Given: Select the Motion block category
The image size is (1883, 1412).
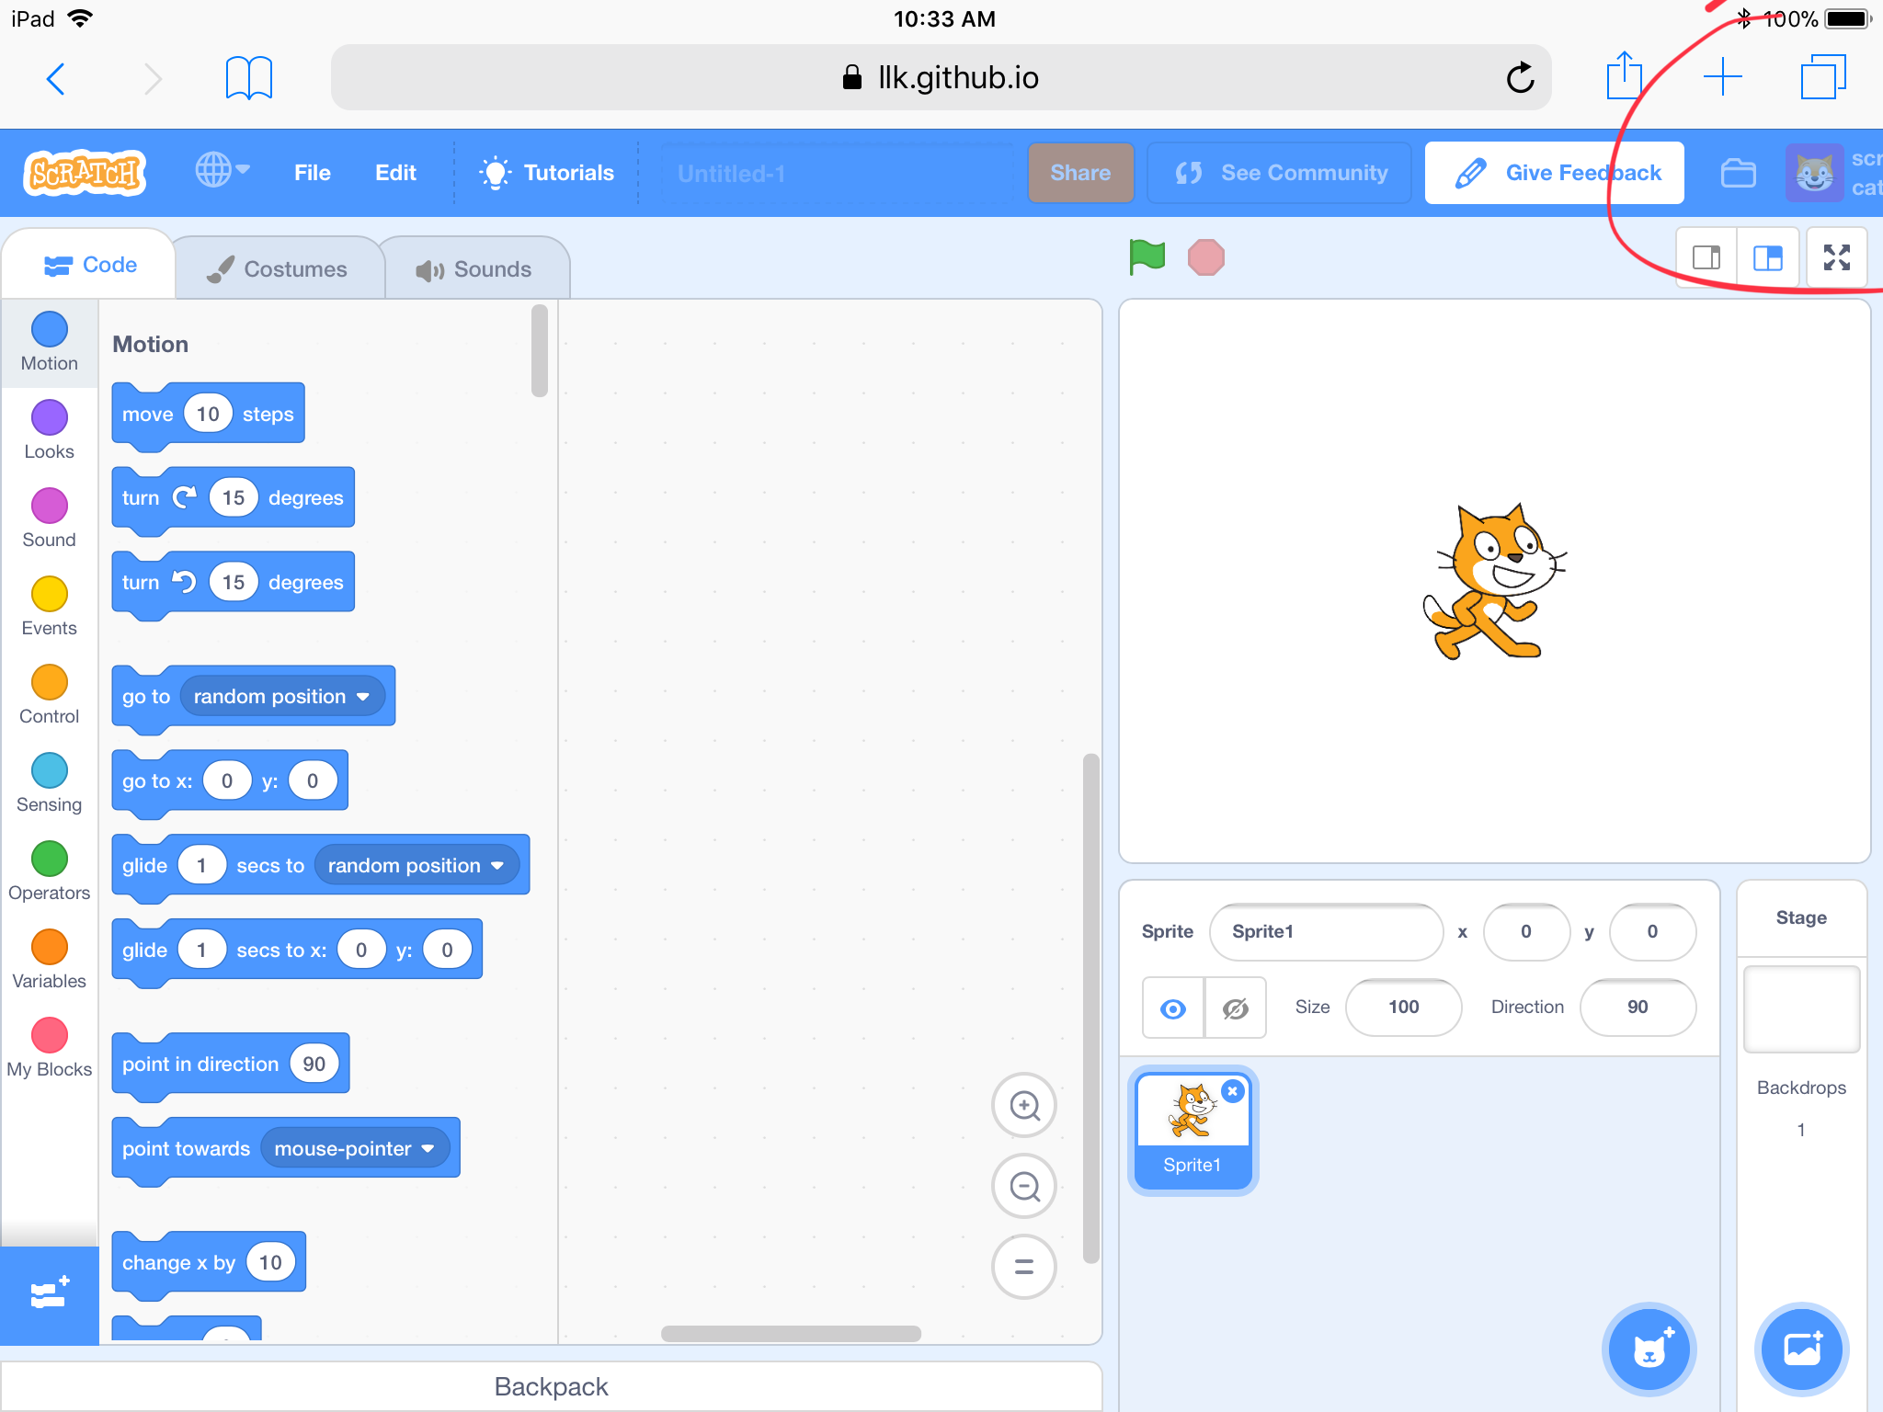Looking at the screenshot, I should tap(49, 340).
